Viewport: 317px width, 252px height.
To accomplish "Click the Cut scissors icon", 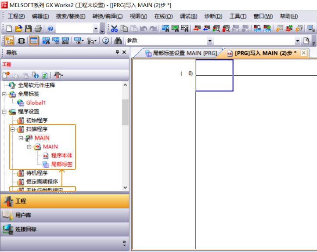I will (x=114, y=29).
